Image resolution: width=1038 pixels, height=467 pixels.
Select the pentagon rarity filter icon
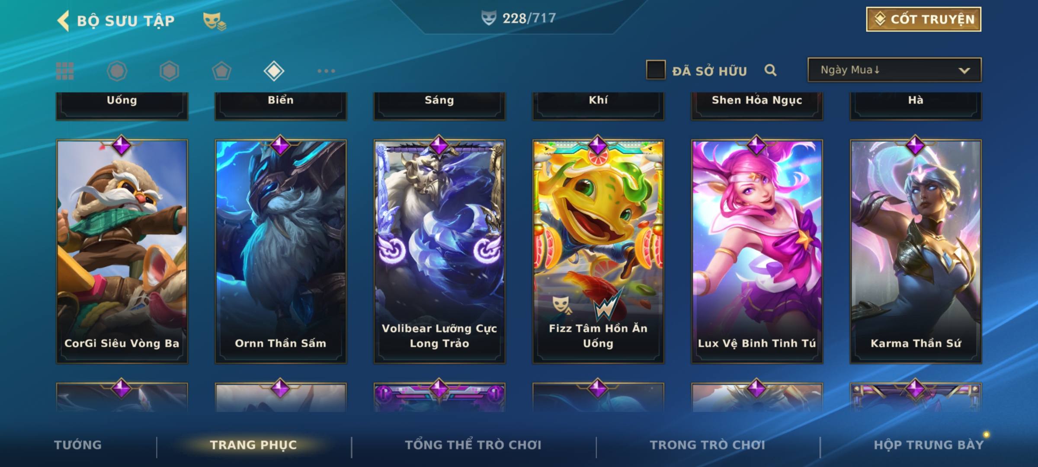(221, 71)
